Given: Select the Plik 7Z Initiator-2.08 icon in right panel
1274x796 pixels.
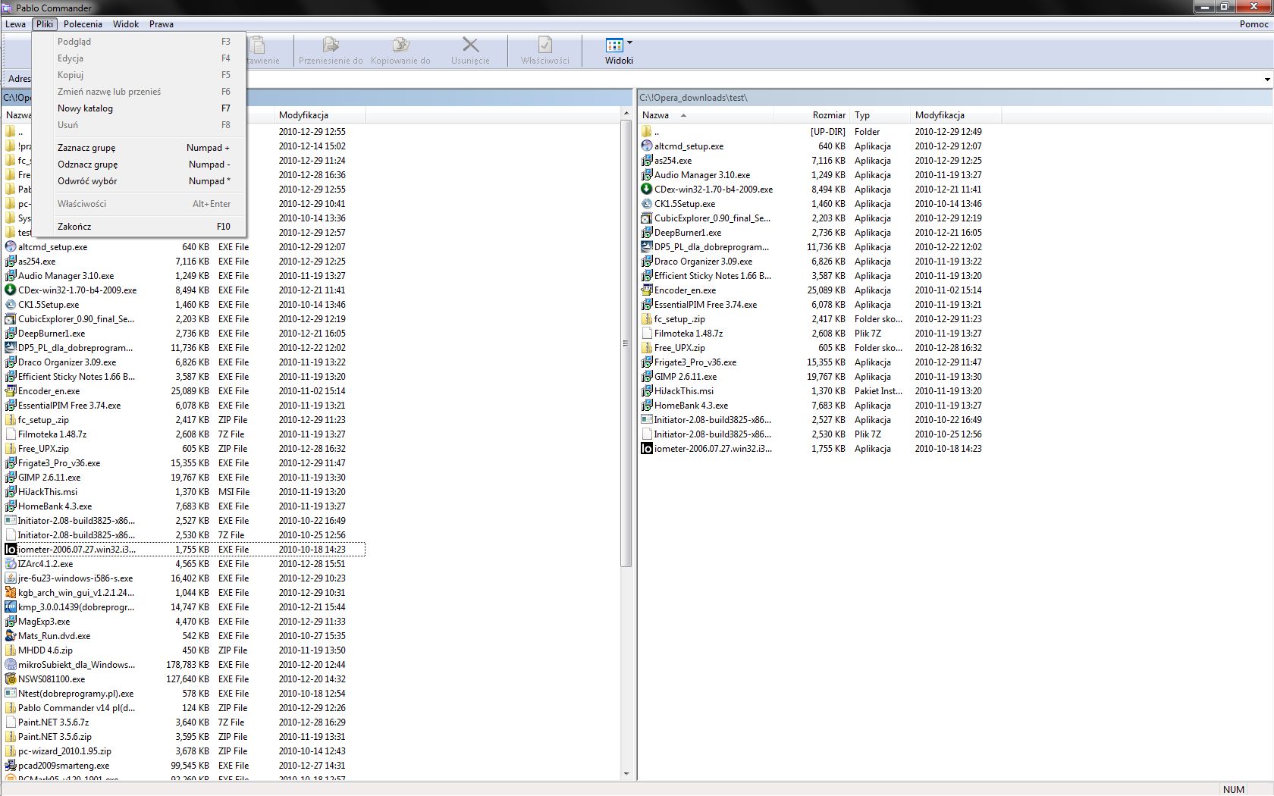Looking at the screenshot, I should coord(647,434).
